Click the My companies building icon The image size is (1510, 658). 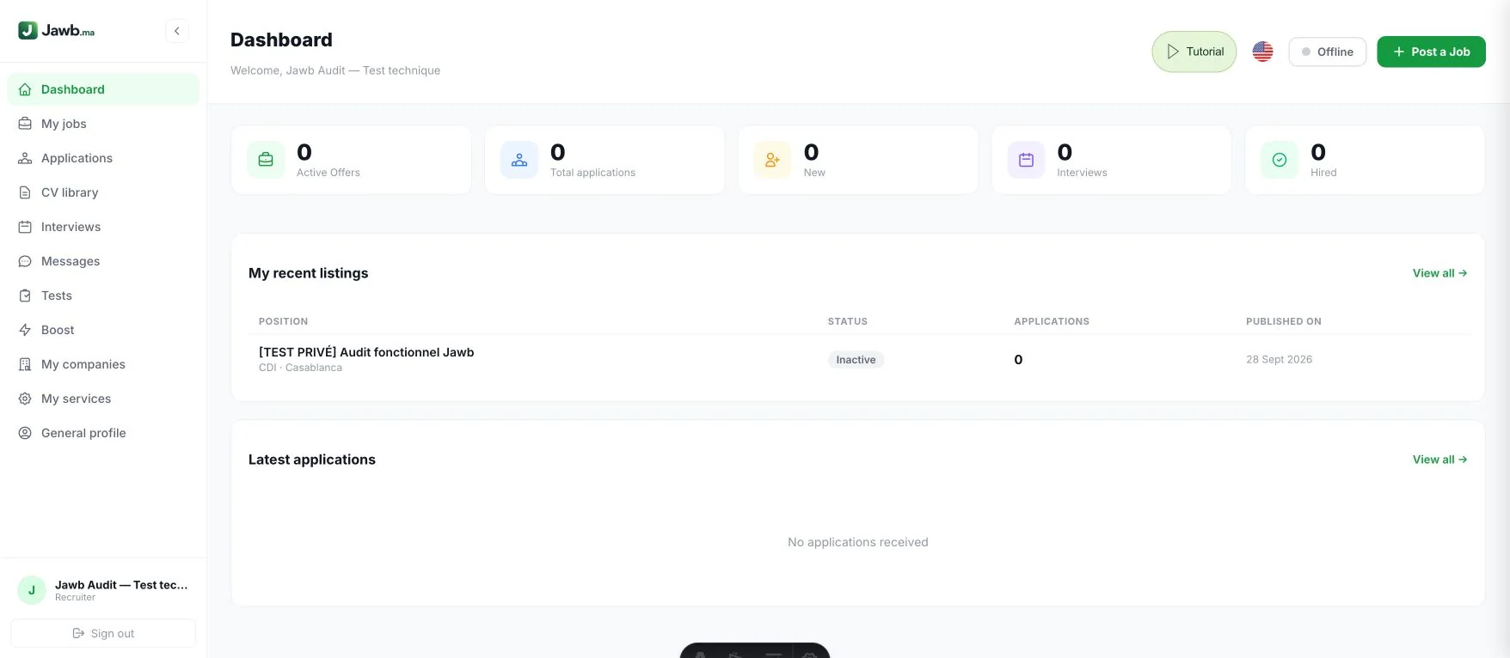pos(25,364)
